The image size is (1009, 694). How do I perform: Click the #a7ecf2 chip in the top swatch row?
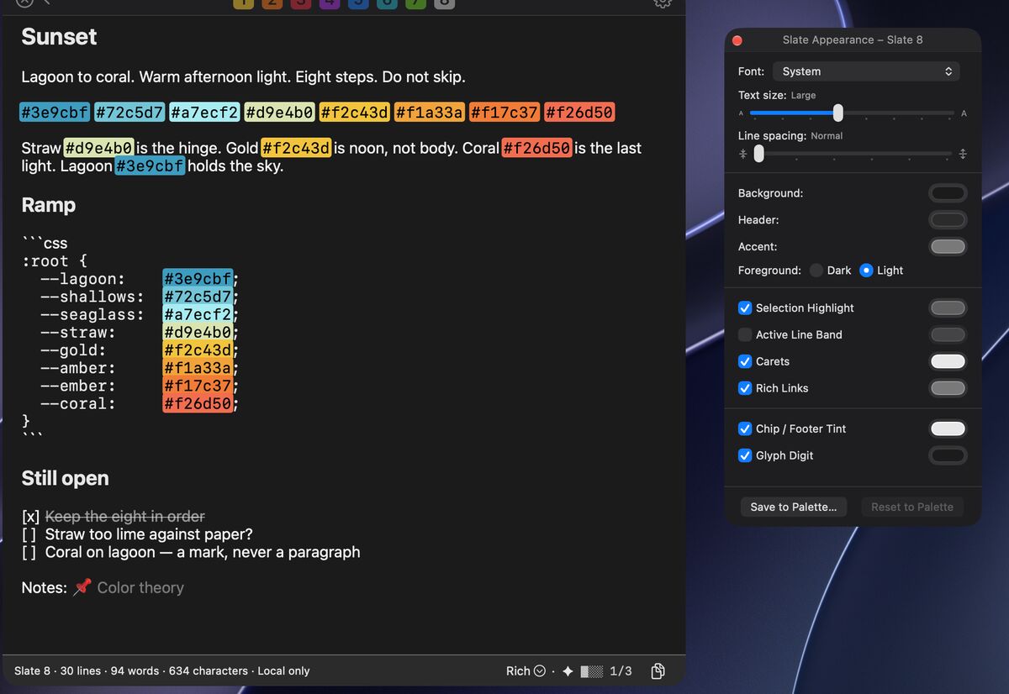click(x=205, y=112)
